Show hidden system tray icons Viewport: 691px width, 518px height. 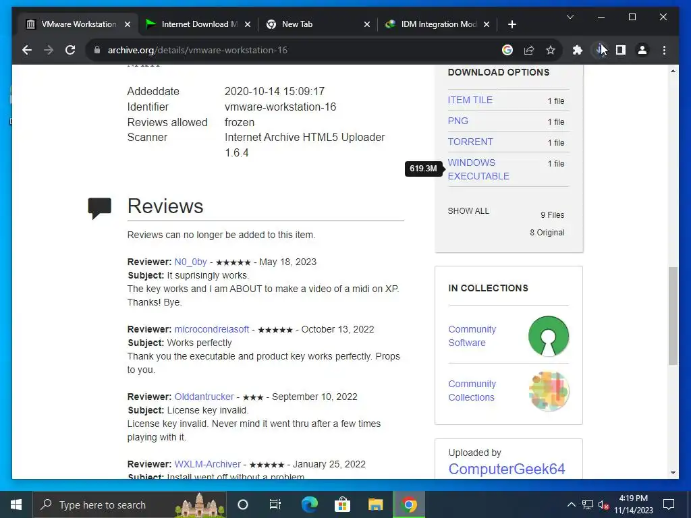coord(571,505)
